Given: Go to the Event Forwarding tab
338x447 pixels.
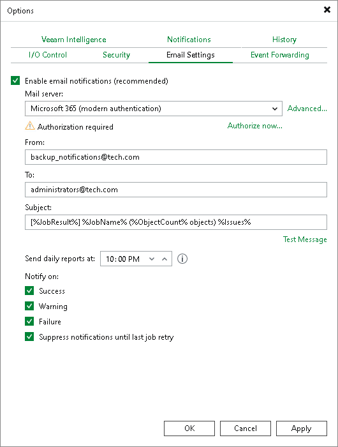Looking at the screenshot, I should coord(280,55).
